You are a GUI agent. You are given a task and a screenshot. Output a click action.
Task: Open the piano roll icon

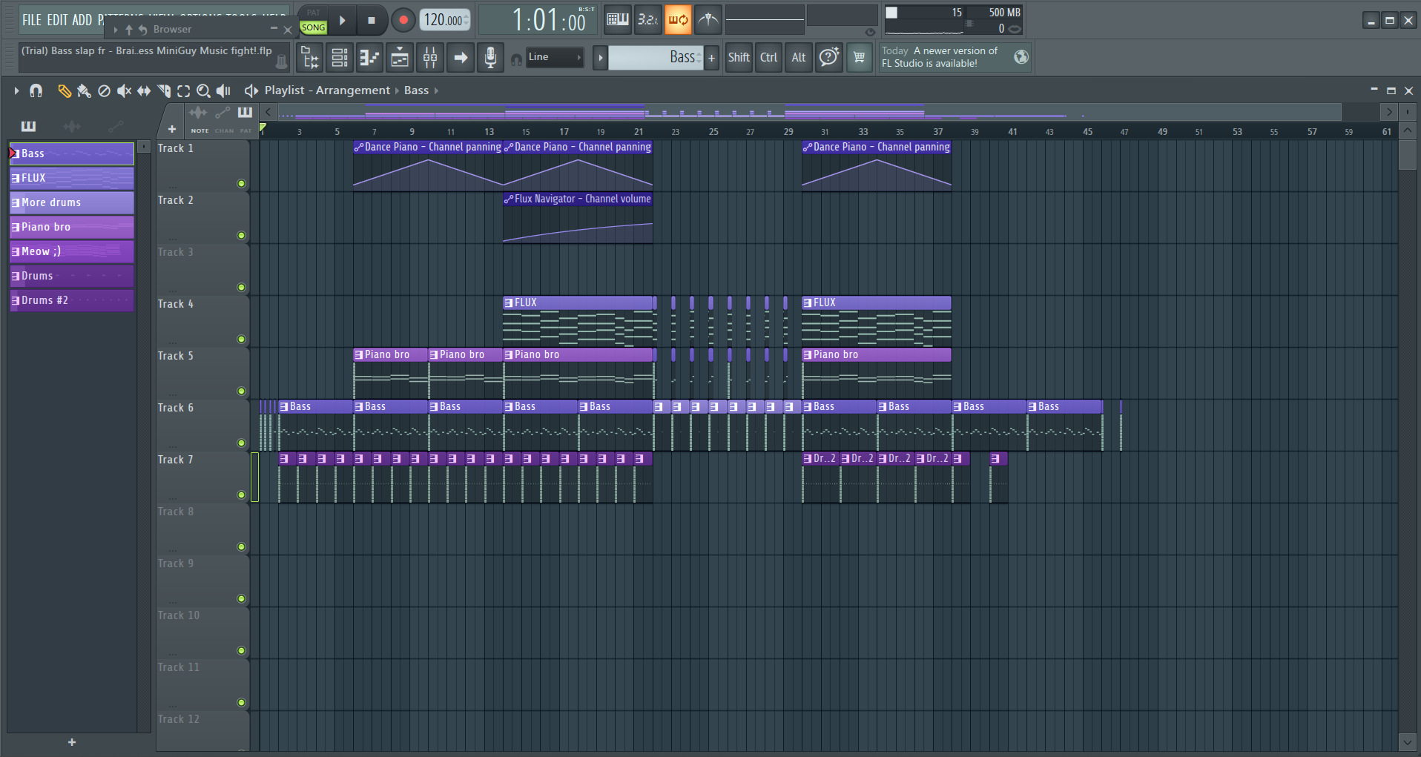coord(369,57)
